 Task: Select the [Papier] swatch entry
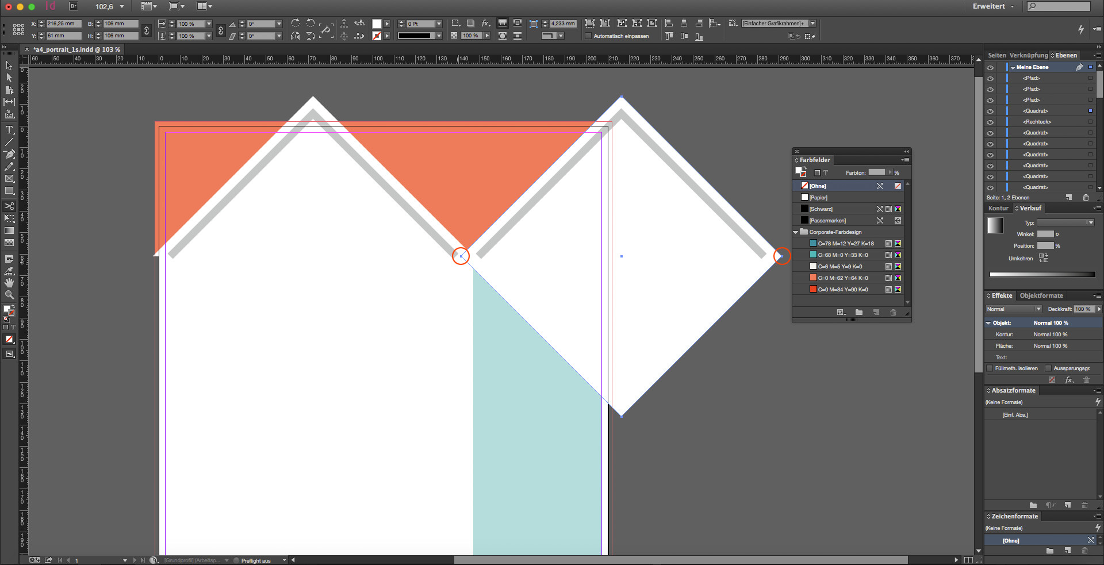point(818,198)
